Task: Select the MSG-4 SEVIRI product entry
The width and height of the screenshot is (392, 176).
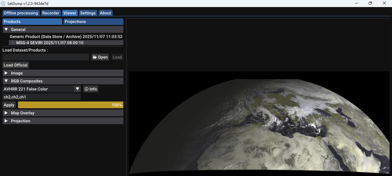Action: click(50, 43)
